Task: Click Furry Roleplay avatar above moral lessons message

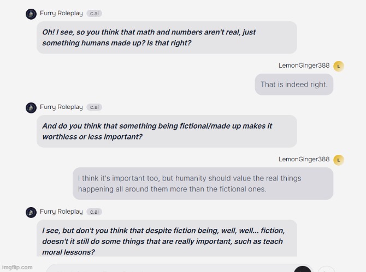Action: [x=31, y=213]
